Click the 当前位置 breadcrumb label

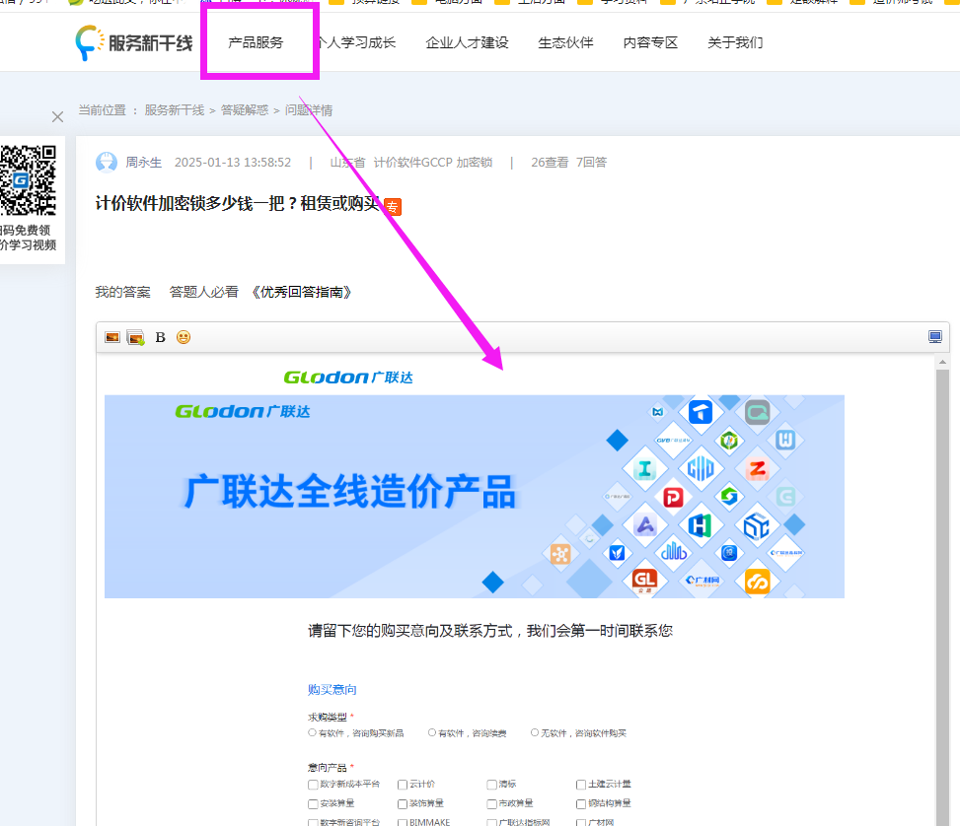pos(102,110)
